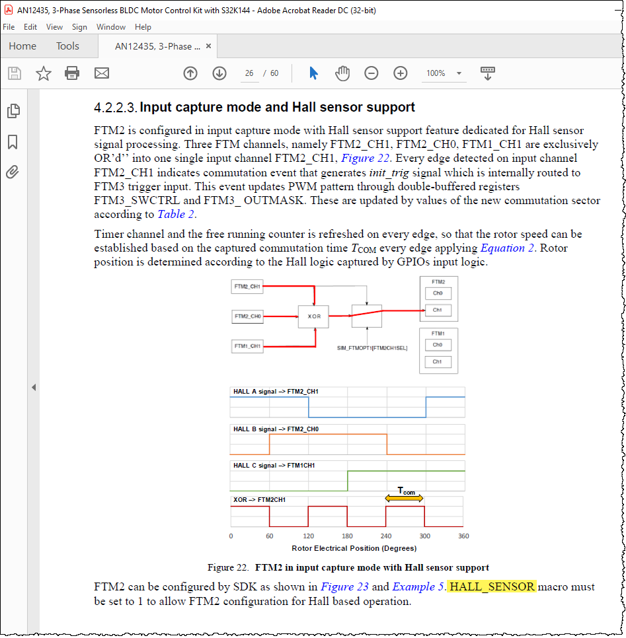Image resolution: width=626 pixels, height=638 pixels.
Task: Collapse the left sidebar with the chevron
Action: [x=34, y=387]
